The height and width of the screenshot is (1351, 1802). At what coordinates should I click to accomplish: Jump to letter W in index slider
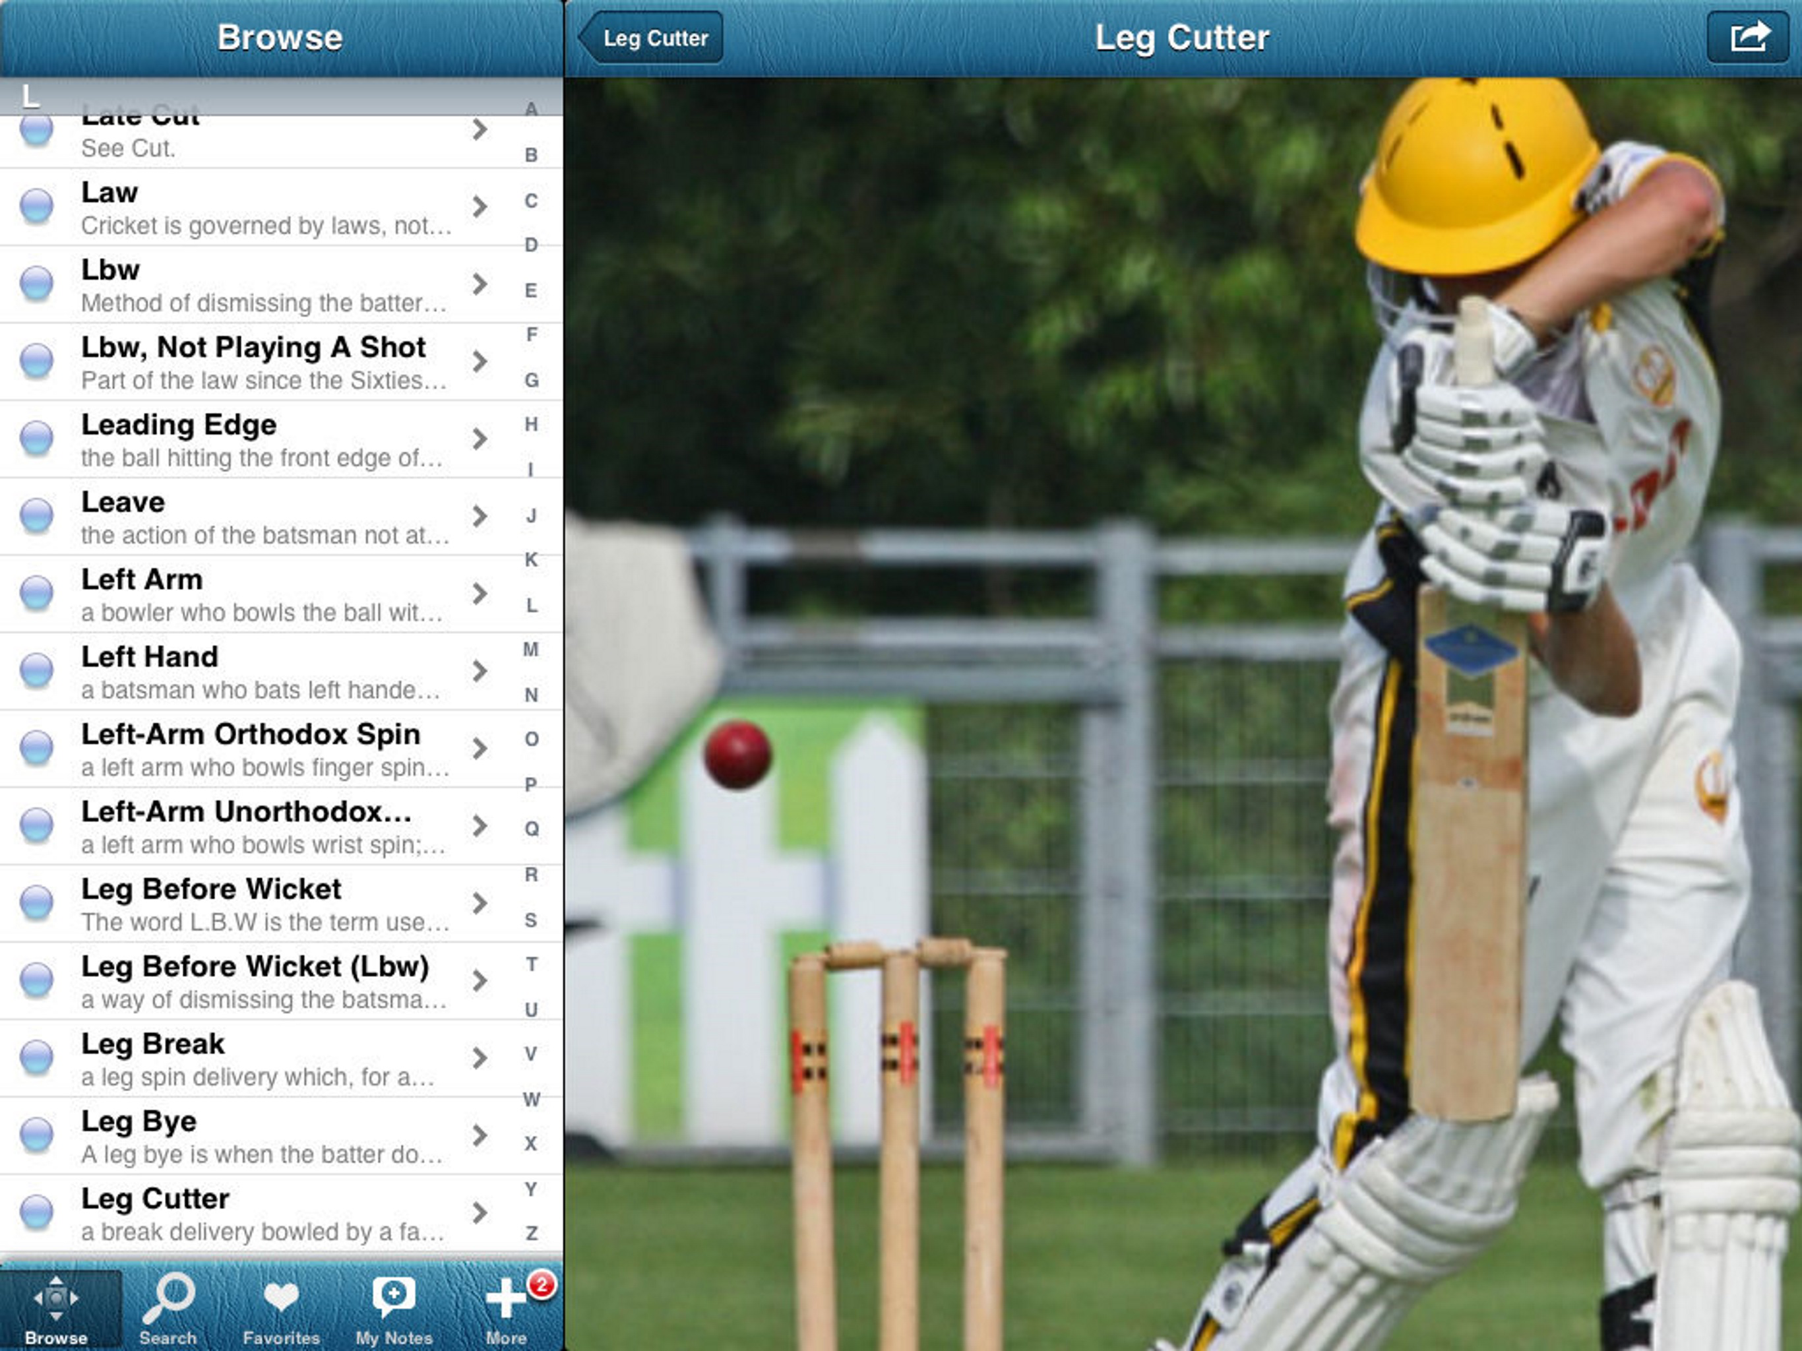click(x=531, y=1099)
